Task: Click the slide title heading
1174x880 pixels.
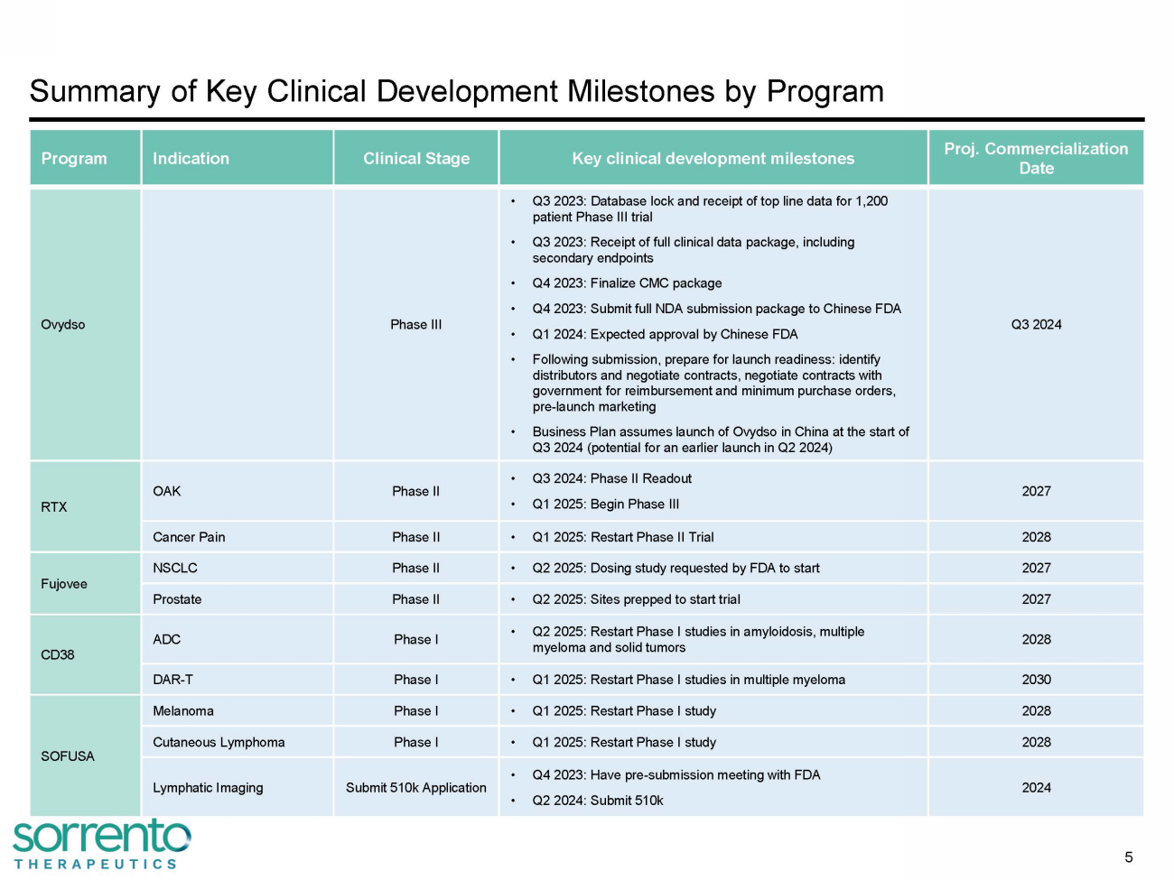Action: [456, 91]
